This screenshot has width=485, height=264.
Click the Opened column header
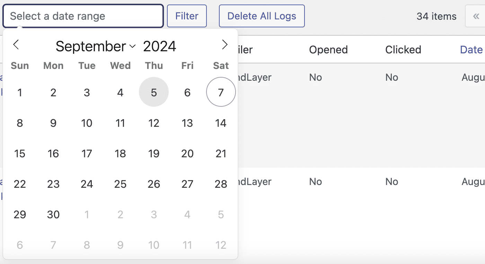328,50
